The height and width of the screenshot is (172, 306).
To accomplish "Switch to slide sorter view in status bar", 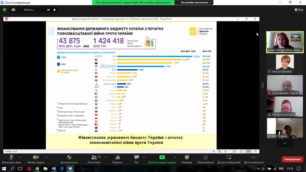I will (241, 151).
